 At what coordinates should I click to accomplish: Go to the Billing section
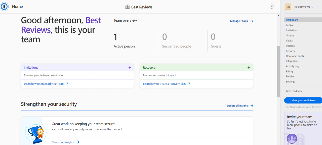[x=289, y=71]
